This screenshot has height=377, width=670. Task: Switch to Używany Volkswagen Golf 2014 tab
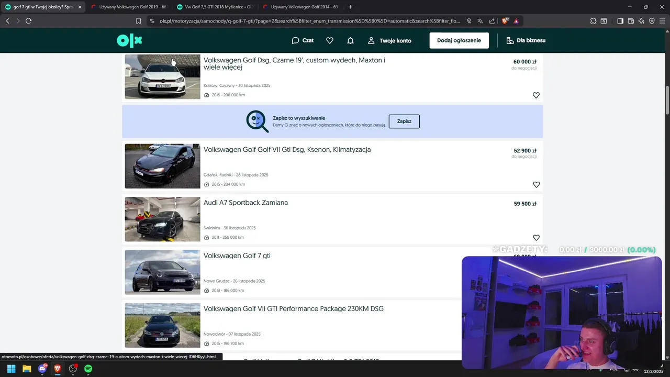(300, 7)
